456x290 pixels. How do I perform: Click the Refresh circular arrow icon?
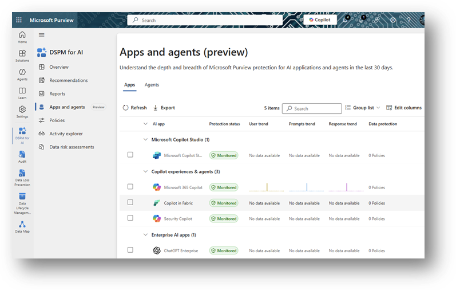click(125, 108)
